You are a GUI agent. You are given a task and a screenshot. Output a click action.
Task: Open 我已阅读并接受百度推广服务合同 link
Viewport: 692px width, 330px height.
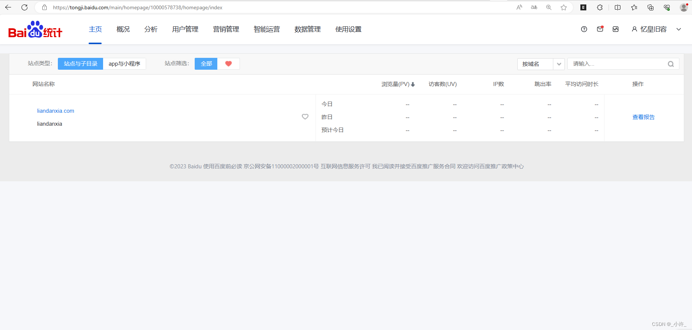tap(414, 166)
